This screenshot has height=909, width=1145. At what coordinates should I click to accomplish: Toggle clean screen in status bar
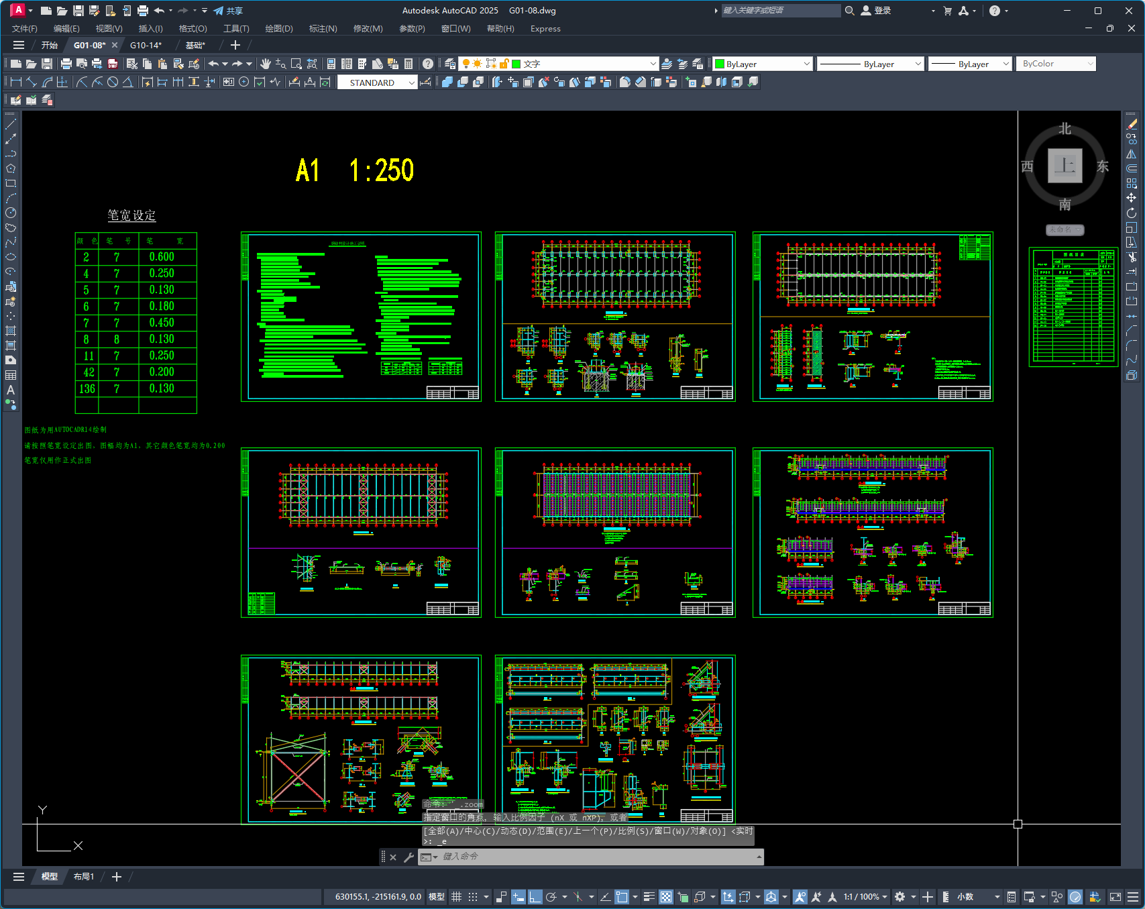1115,897
